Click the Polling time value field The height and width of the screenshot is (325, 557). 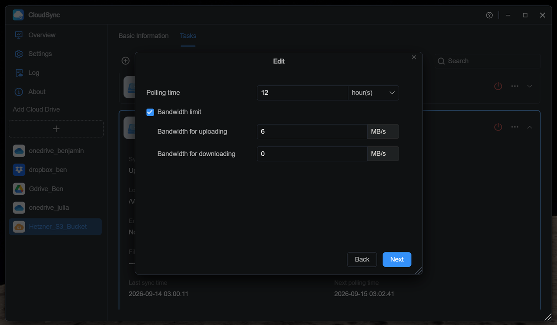coord(302,93)
